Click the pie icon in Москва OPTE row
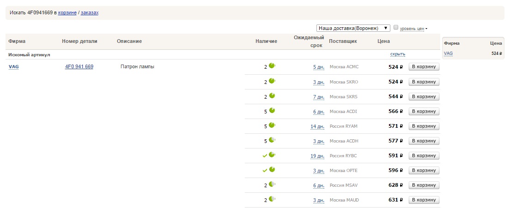Image resolution: width=510 pixels, height=208 pixels. tap(272, 169)
